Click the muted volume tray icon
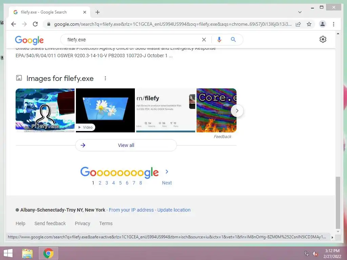Screen dimensions: 347x260 pyautogui.click(x=315, y=253)
